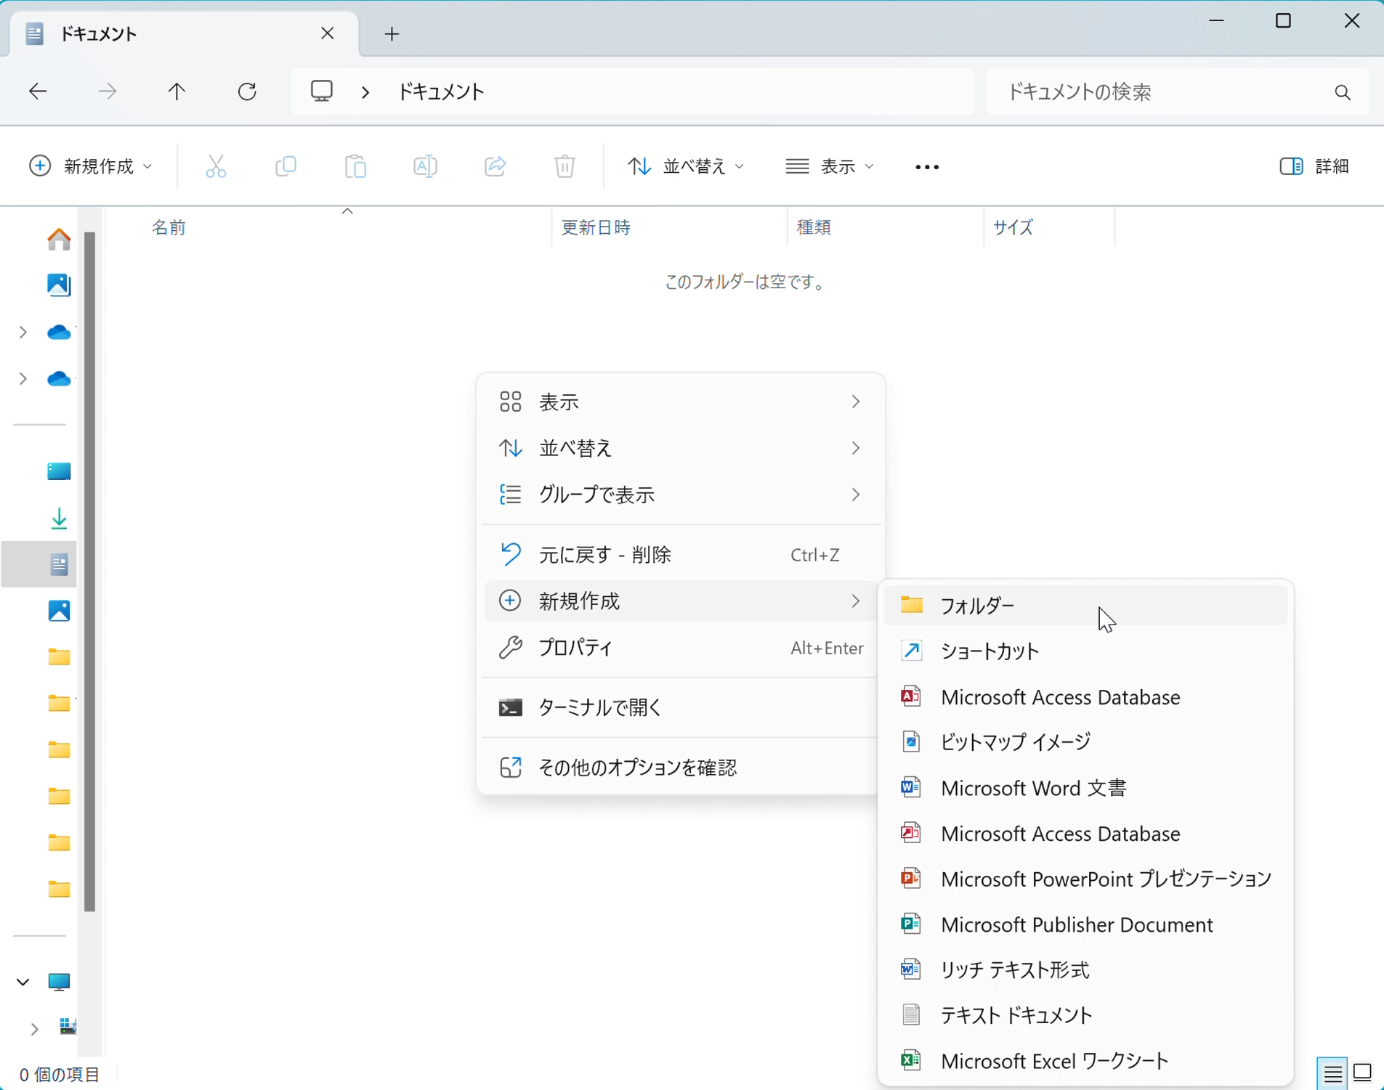The height and width of the screenshot is (1090, 1384).
Task: Create new ビットマップ イメージ from submenu
Action: [1085, 741]
